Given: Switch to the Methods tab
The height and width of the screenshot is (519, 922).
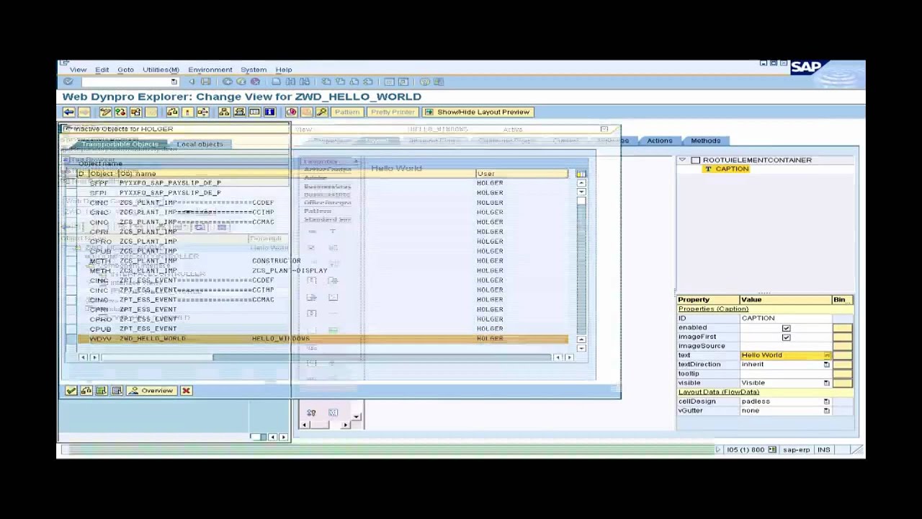Looking at the screenshot, I should click(706, 141).
